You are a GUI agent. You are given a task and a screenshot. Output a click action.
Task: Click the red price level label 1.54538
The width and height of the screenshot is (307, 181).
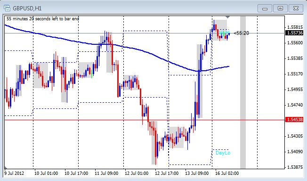[x=294, y=119]
